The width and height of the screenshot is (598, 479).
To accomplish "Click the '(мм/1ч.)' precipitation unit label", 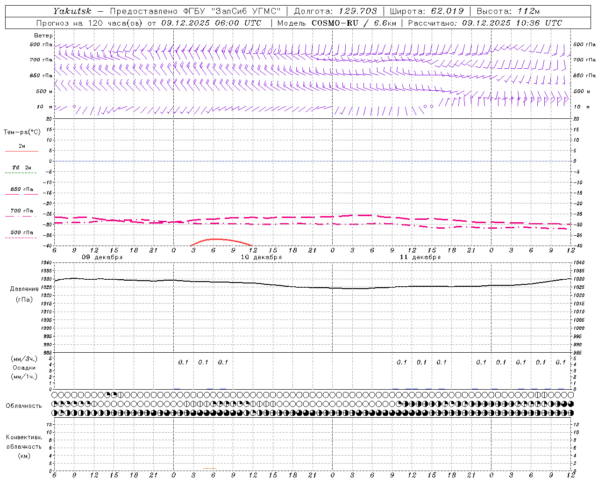I will point(24,377).
